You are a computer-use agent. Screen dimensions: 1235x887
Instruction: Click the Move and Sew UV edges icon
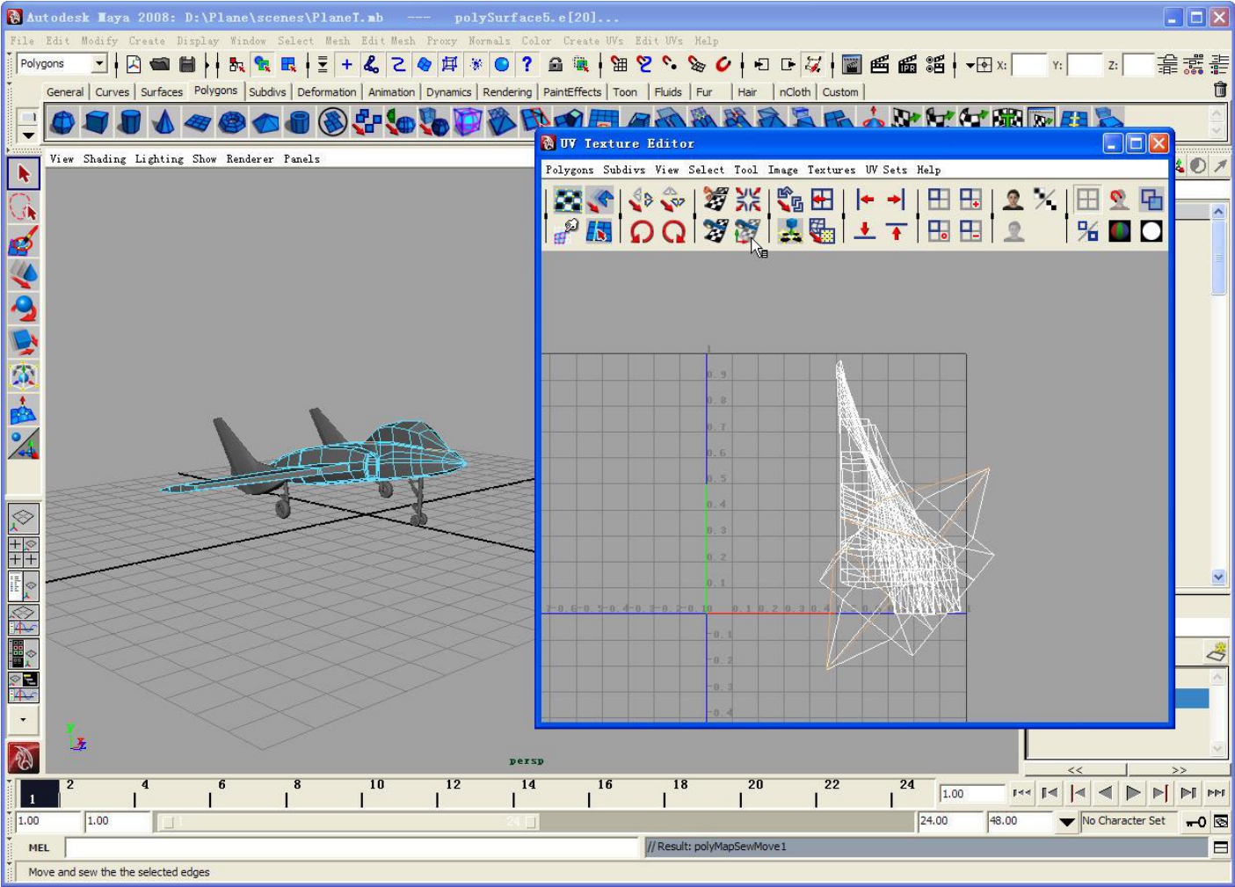tap(747, 231)
